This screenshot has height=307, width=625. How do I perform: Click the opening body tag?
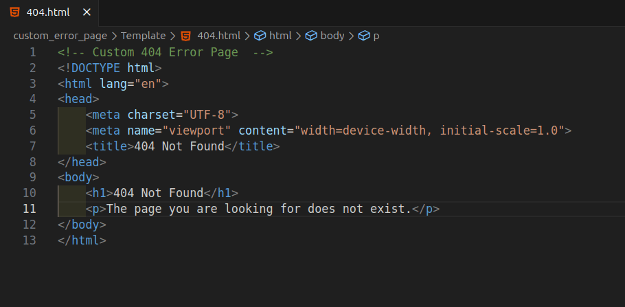tap(78, 177)
